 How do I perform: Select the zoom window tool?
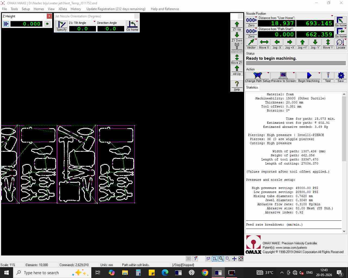click(x=228, y=259)
